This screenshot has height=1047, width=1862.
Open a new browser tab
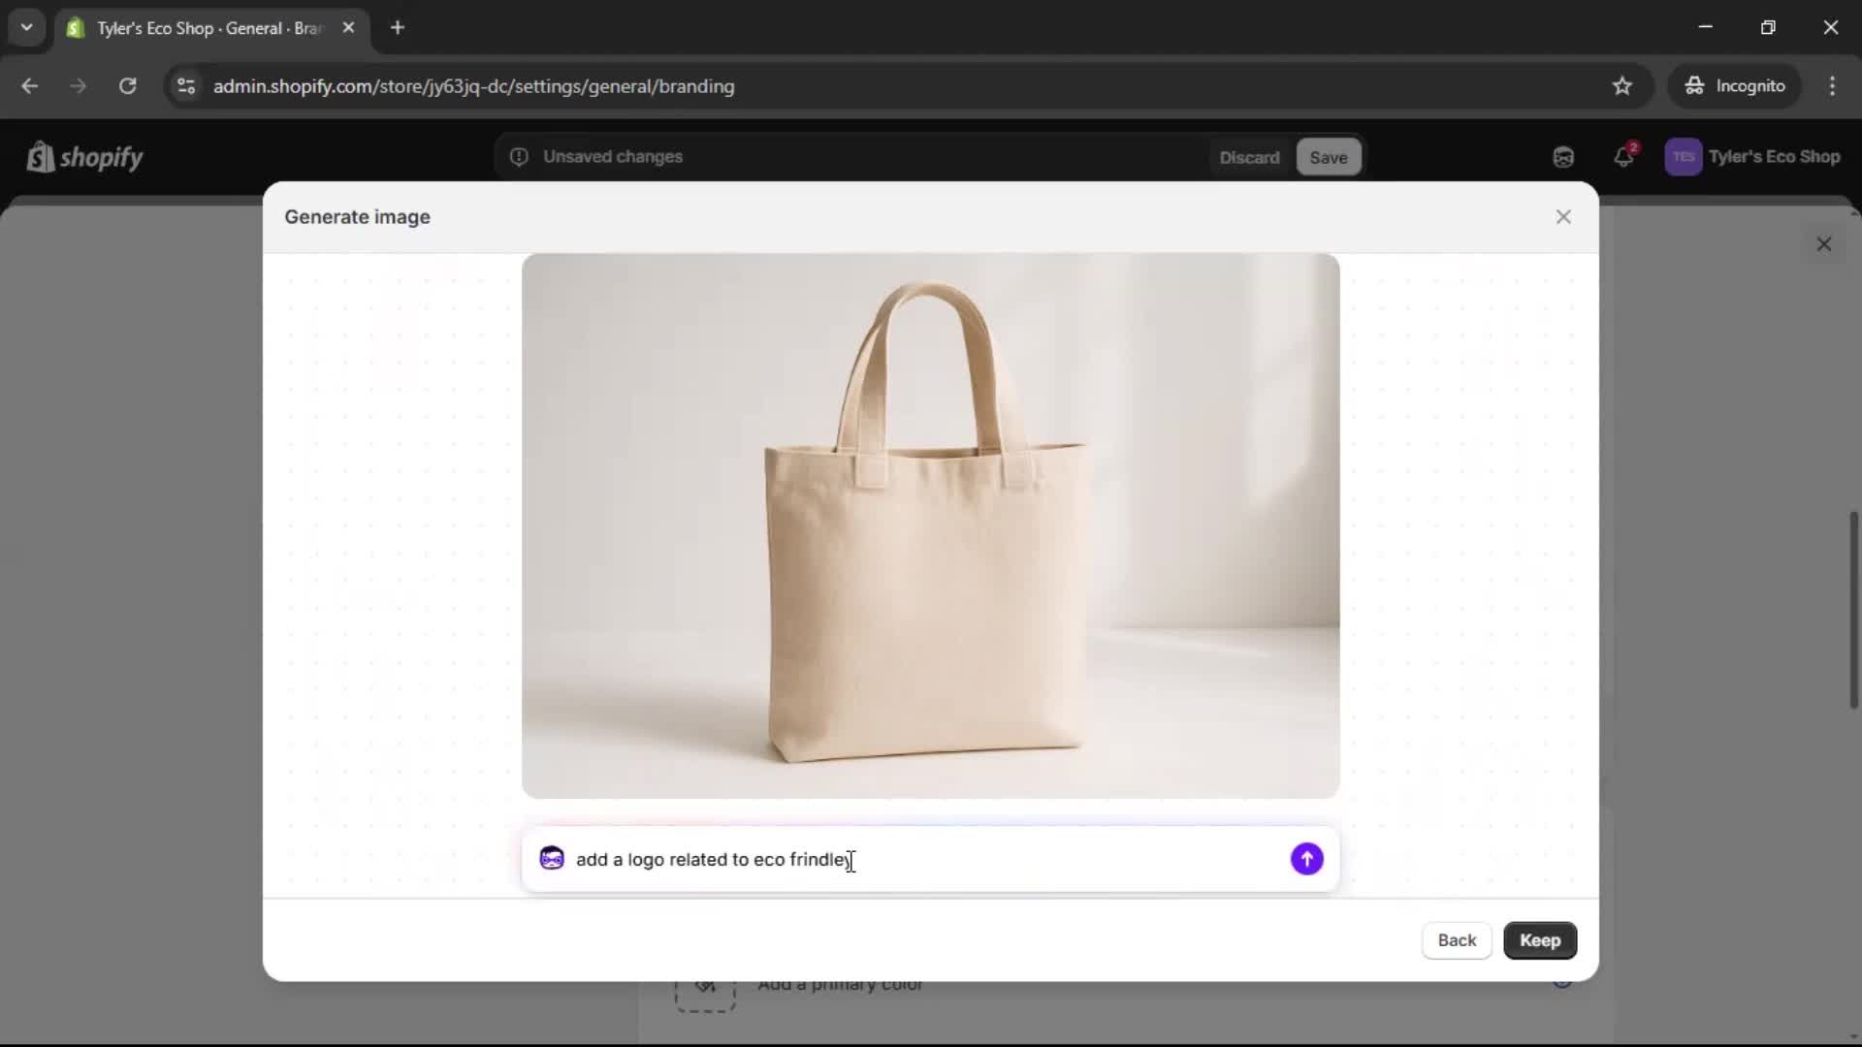pos(398,28)
